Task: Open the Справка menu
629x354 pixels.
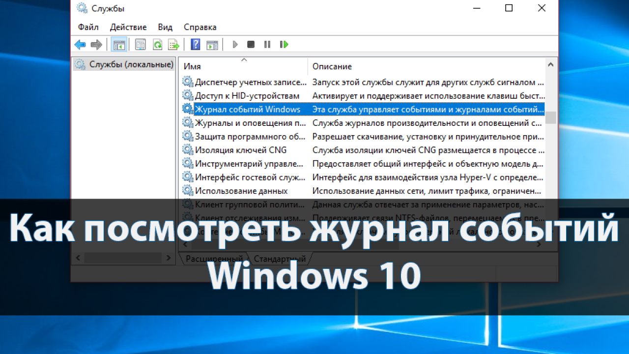Action: pyautogui.click(x=200, y=27)
